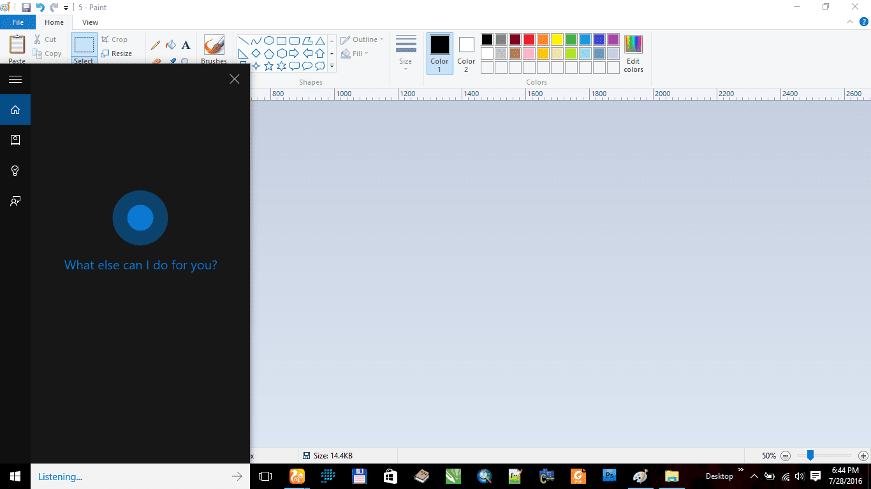Viewport: 871px width, 489px height.
Task: Pick the Line shape
Action: [x=244, y=41]
